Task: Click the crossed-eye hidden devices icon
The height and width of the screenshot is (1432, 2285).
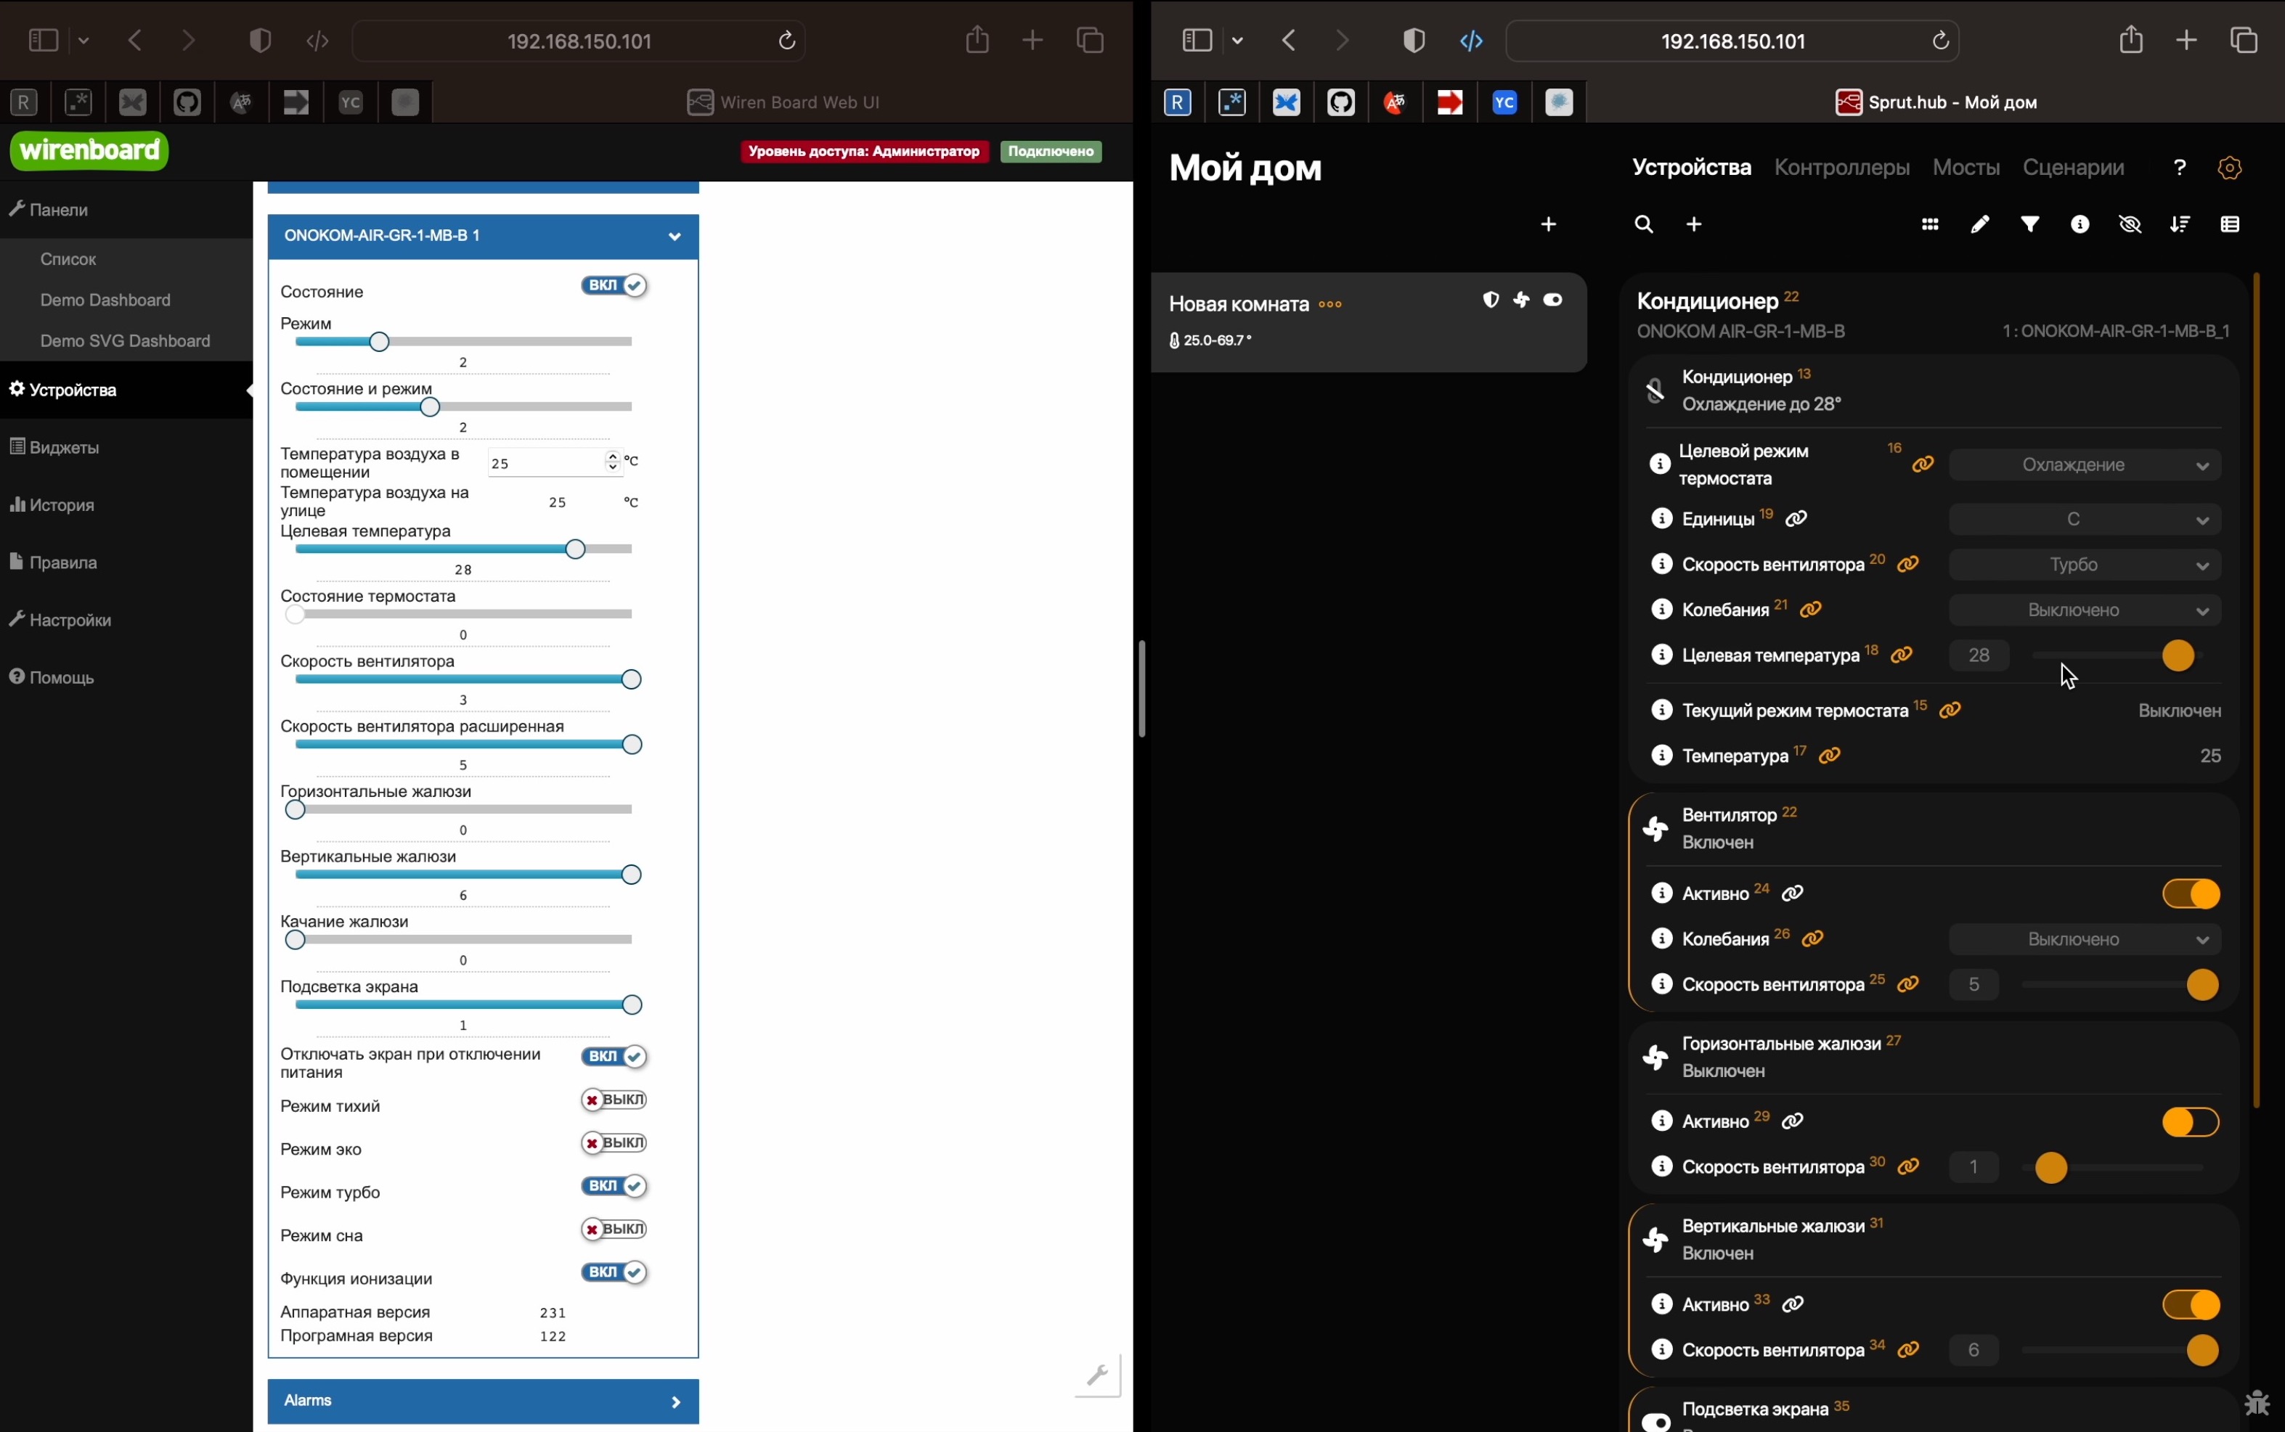Action: click(2130, 226)
